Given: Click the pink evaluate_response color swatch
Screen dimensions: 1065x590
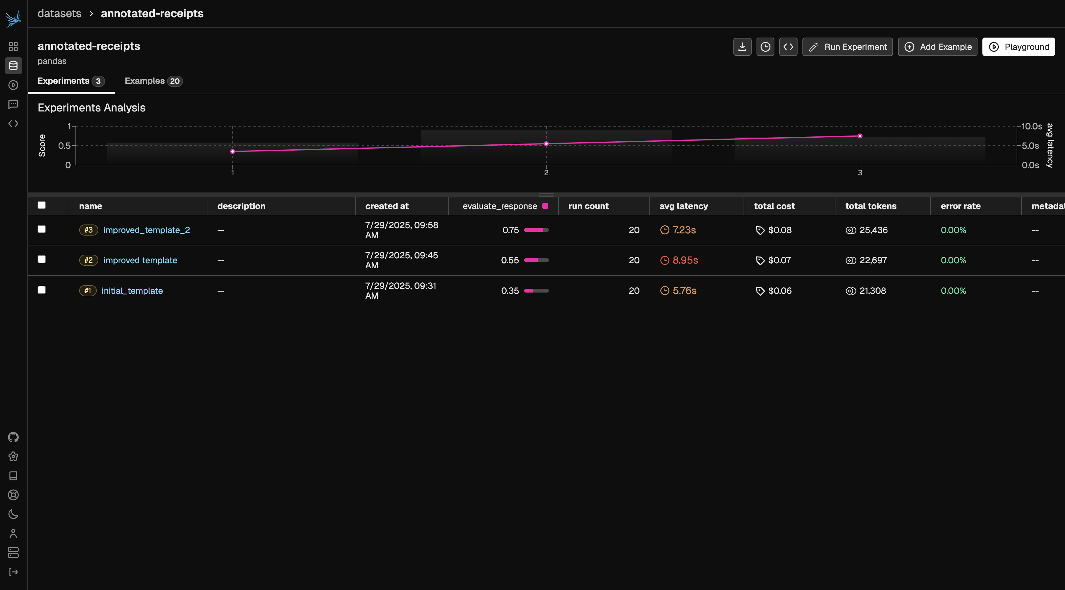Looking at the screenshot, I should 545,206.
